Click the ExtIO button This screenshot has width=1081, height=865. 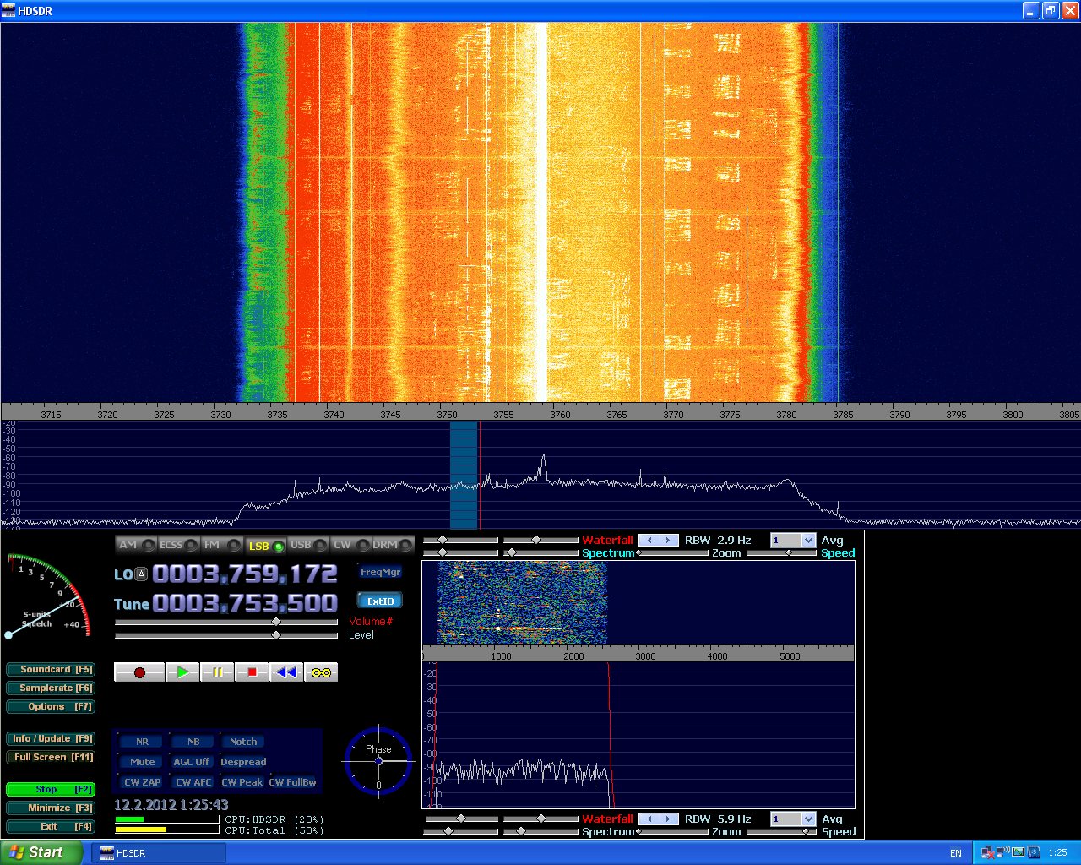pyautogui.click(x=380, y=601)
